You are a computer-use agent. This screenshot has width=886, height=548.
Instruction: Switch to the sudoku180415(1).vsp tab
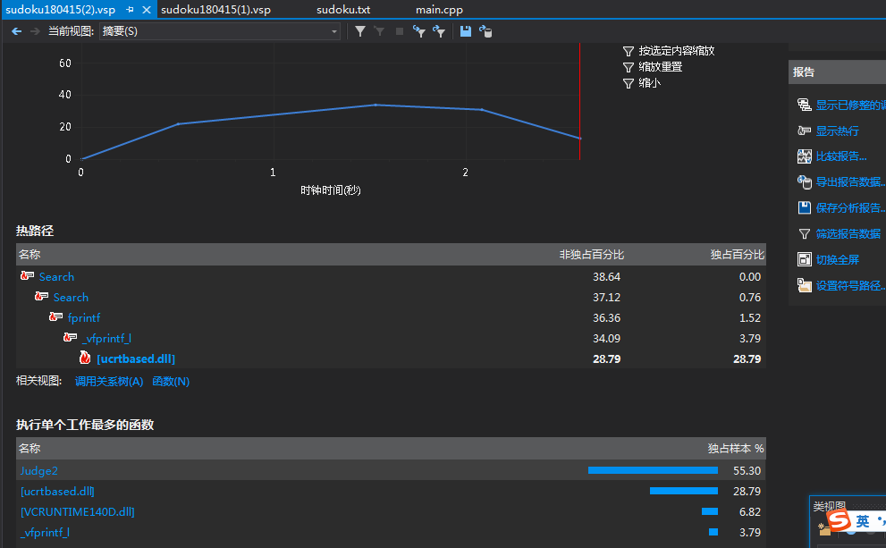215,9
